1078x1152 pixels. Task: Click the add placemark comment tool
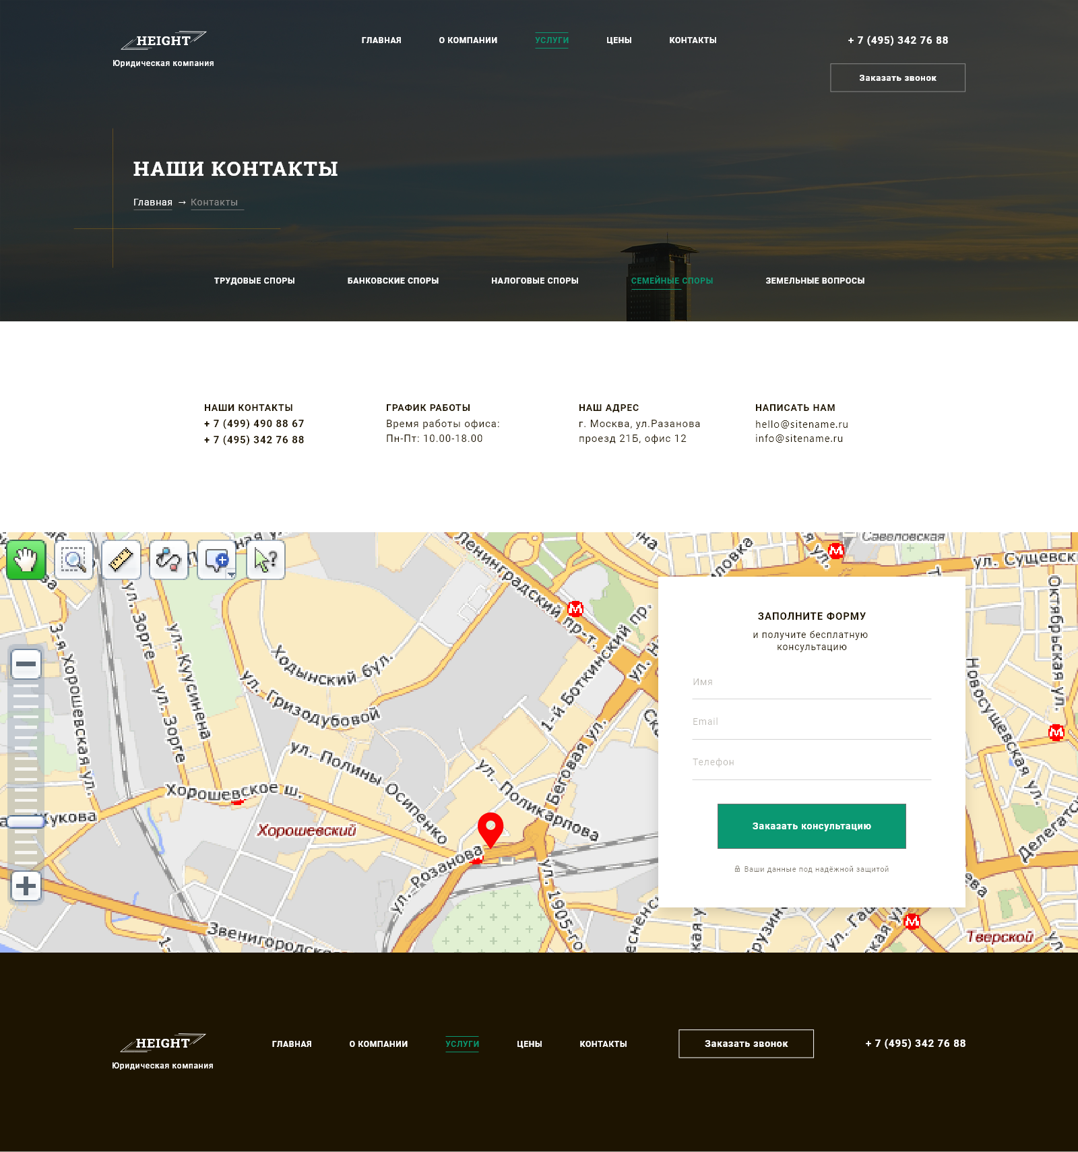pyautogui.click(x=217, y=559)
